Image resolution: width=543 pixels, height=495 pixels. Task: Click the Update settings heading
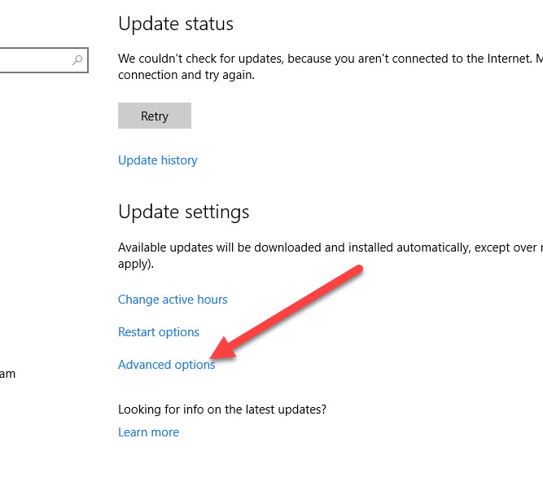click(x=183, y=212)
